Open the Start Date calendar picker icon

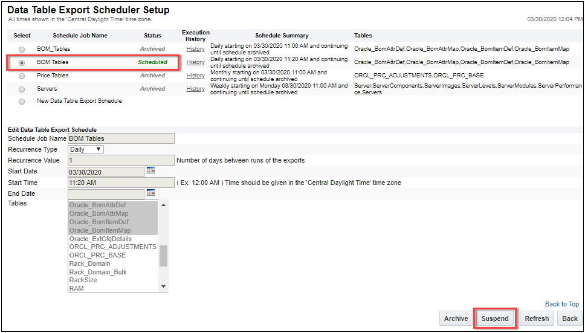coord(150,171)
